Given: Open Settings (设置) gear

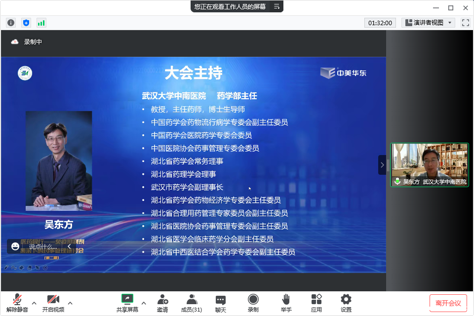Looking at the screenshot, I should tap(346, 302).
